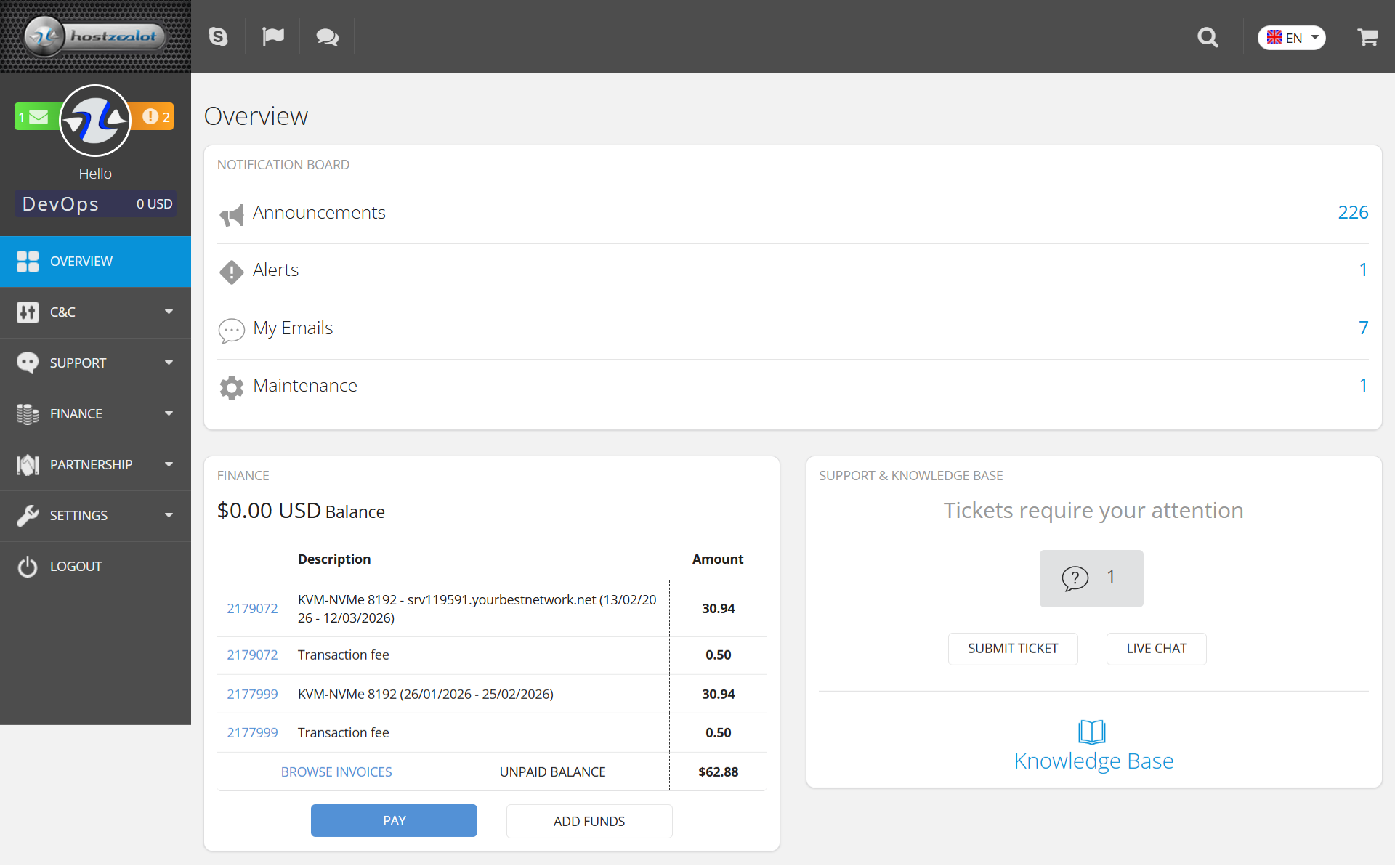Open the PARTNERSHIP sidebar menu

click(x=95, y=465)
